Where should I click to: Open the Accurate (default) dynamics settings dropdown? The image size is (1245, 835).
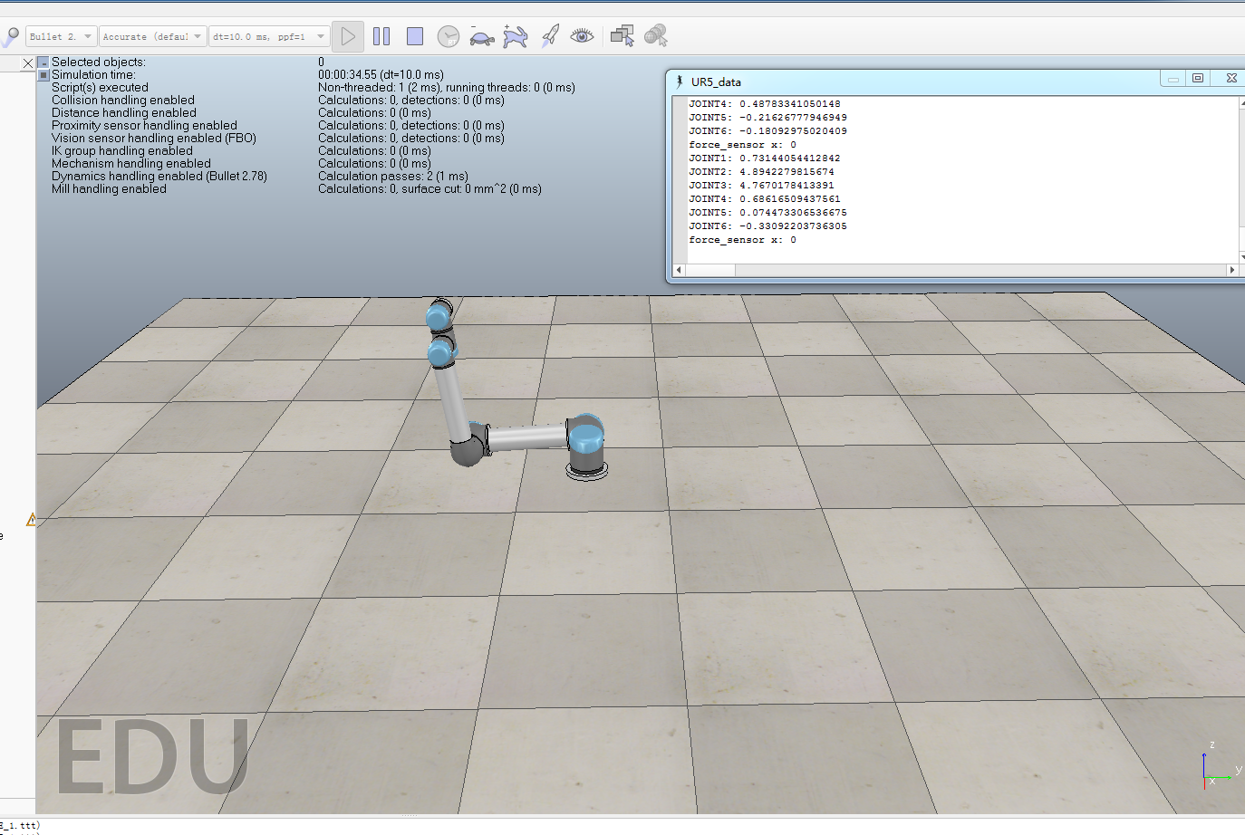(x=152, y=36)
